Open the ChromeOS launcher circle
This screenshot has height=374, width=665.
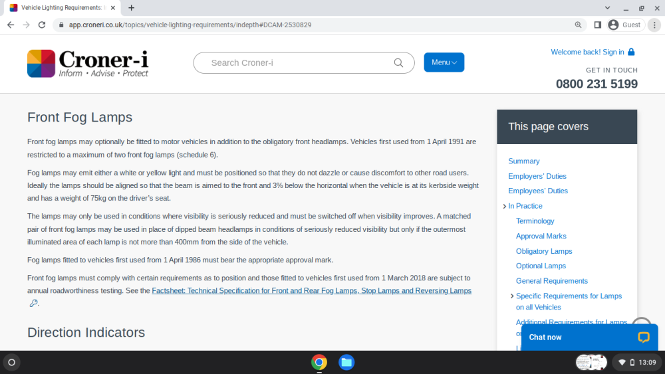point(11,362)
